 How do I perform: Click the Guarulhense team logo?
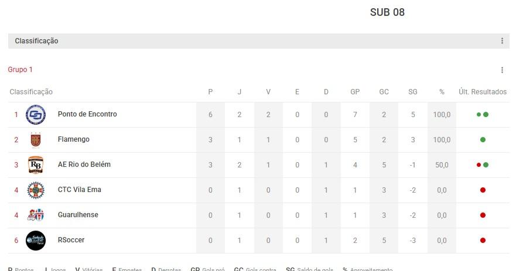click(x=36, y=215)
